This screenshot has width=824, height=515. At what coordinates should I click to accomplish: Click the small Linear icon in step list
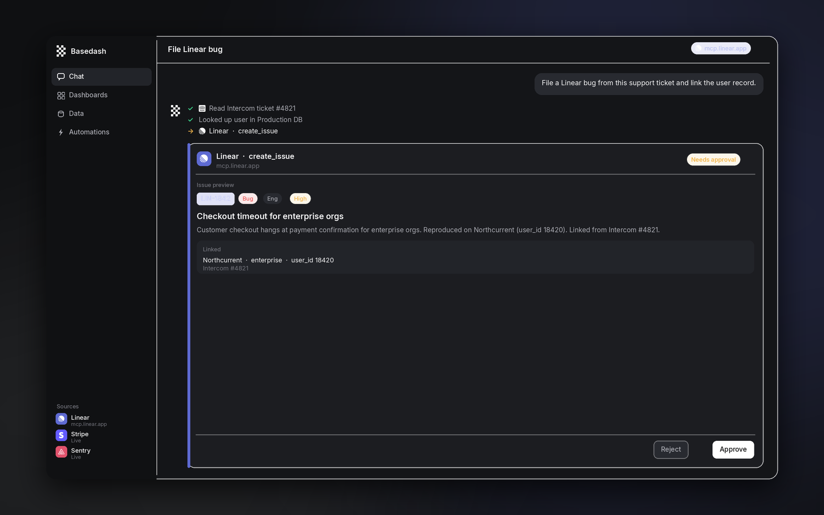click(202, 131)
